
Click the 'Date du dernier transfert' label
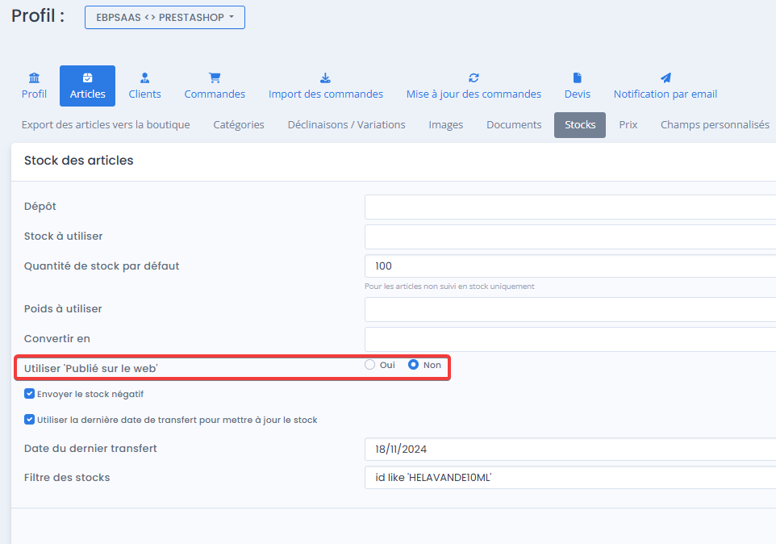tap(90, 449)
